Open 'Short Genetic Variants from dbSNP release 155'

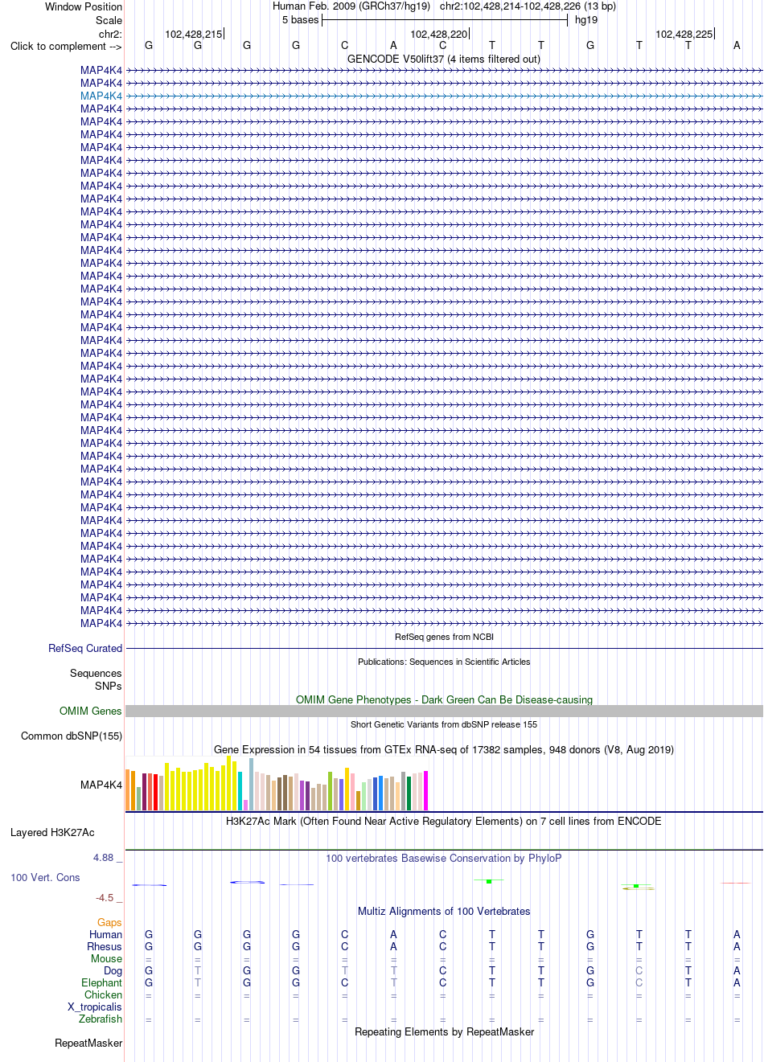444,724
